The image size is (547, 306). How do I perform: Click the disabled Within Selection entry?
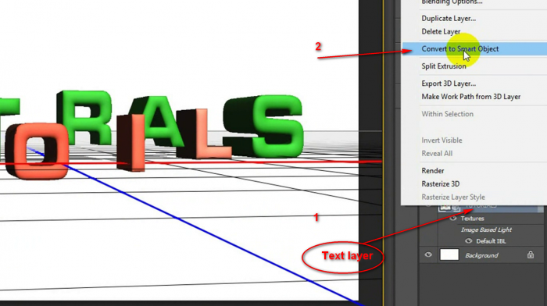(x=447, y=114)
